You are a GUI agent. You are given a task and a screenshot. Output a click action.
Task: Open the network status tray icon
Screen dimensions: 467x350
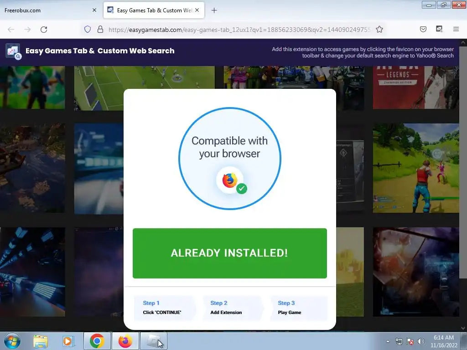point(399,341)
